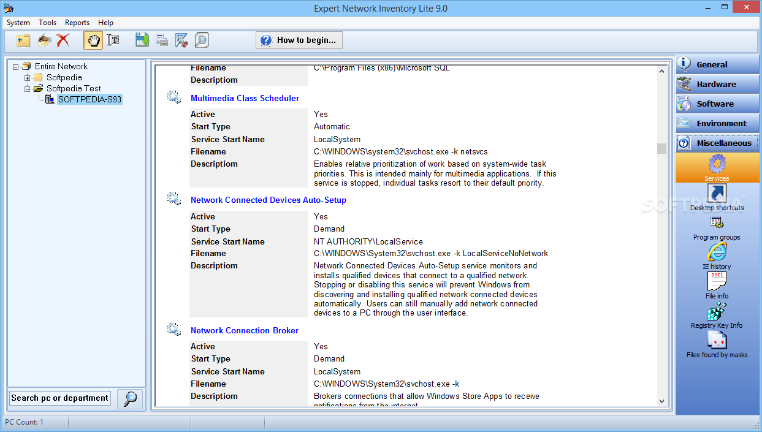Open IE history
The height and width of the screenshot is (432, 762).
click(x=717, y=257)
